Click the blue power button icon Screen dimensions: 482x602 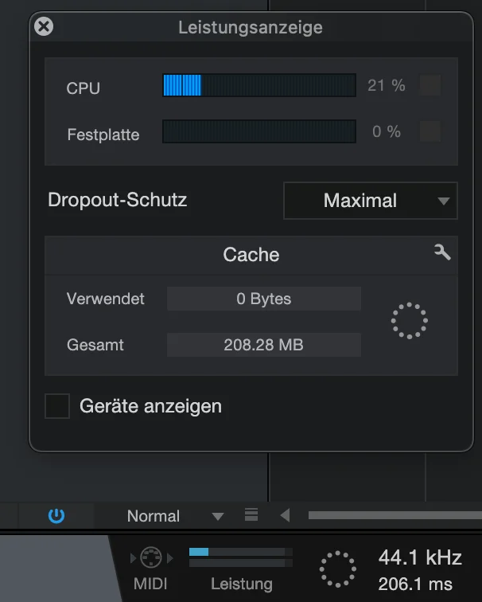click(56, 516)
